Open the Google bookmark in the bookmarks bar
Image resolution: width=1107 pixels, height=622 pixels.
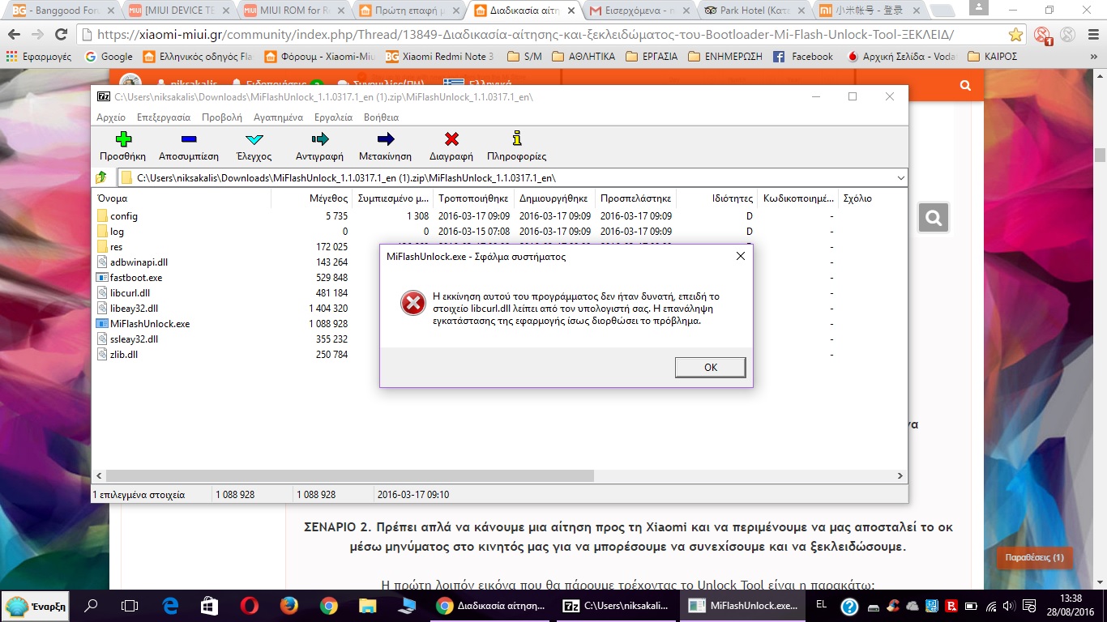109,57
